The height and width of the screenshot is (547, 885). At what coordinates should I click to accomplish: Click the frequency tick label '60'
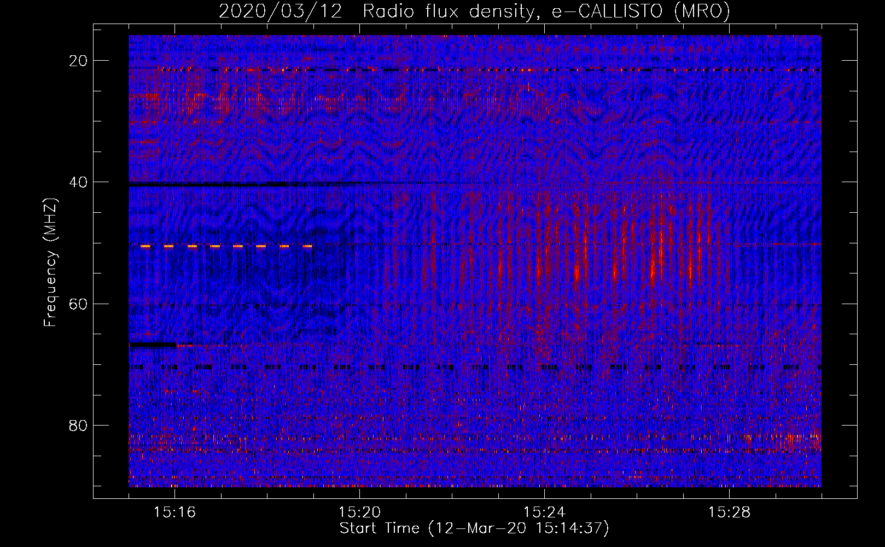(78, 304)
